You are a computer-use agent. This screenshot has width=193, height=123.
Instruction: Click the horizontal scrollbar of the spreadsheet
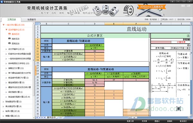(x=159, y=118)
